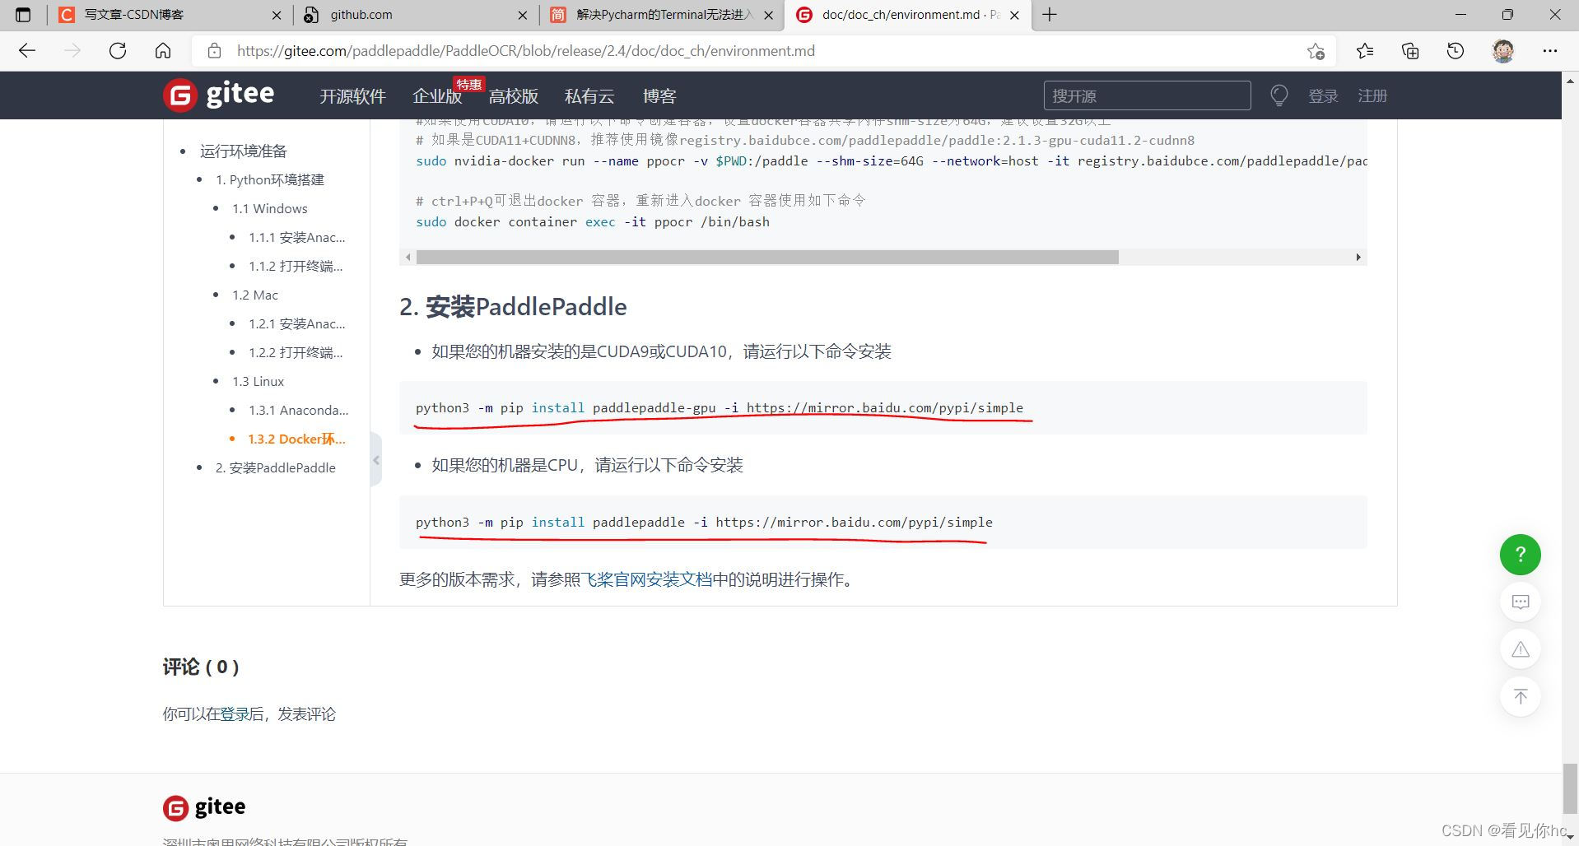Close the github.com tab
Viewport: 1579px width, 846px height.
point(523,15)
